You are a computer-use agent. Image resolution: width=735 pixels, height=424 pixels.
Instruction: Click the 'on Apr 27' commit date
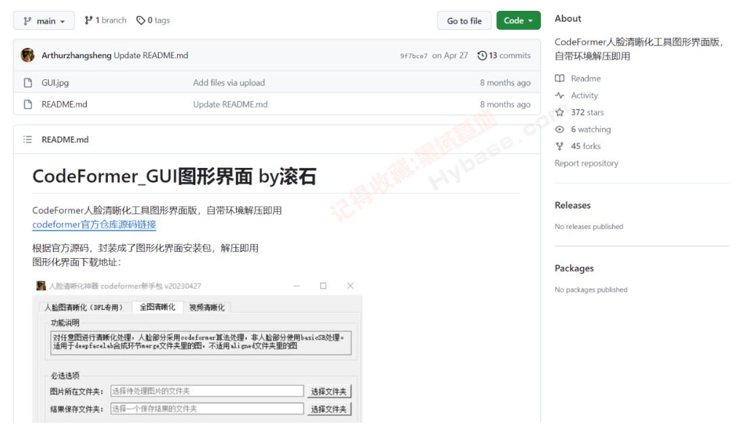450,56
